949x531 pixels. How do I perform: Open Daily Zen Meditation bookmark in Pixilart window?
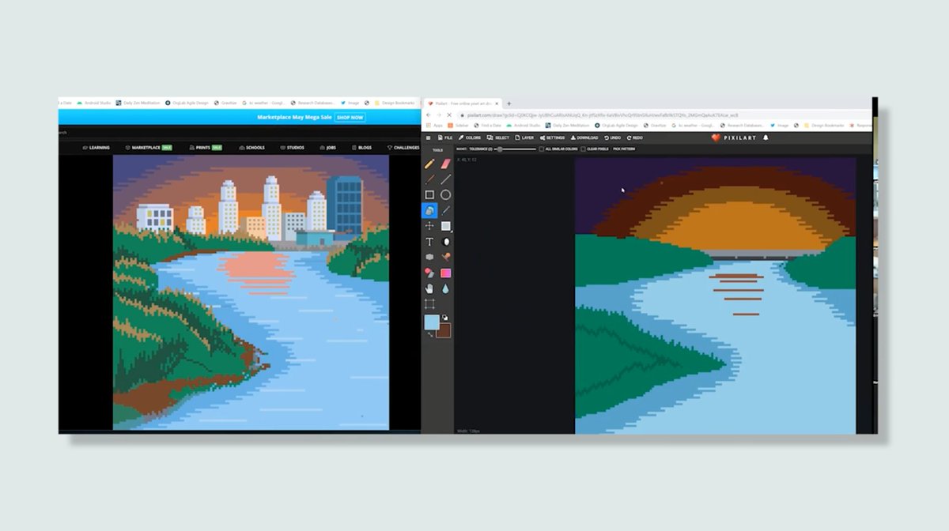[x=567, y=125]
